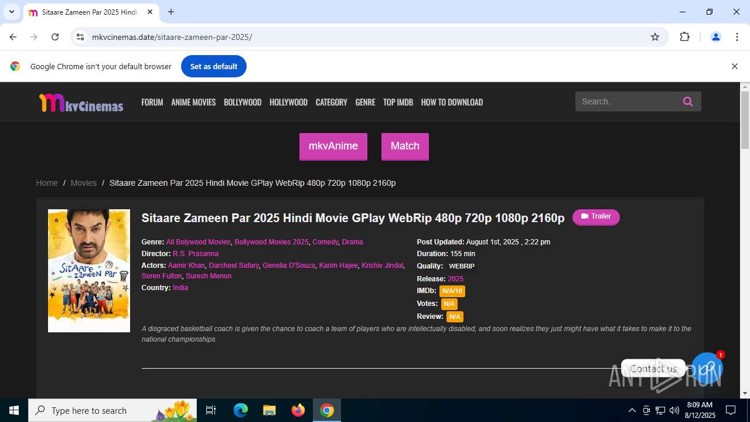Open the blue chat link widget icon
The width and height of the screenshot is (750, 422).
(x=707, y=368)
